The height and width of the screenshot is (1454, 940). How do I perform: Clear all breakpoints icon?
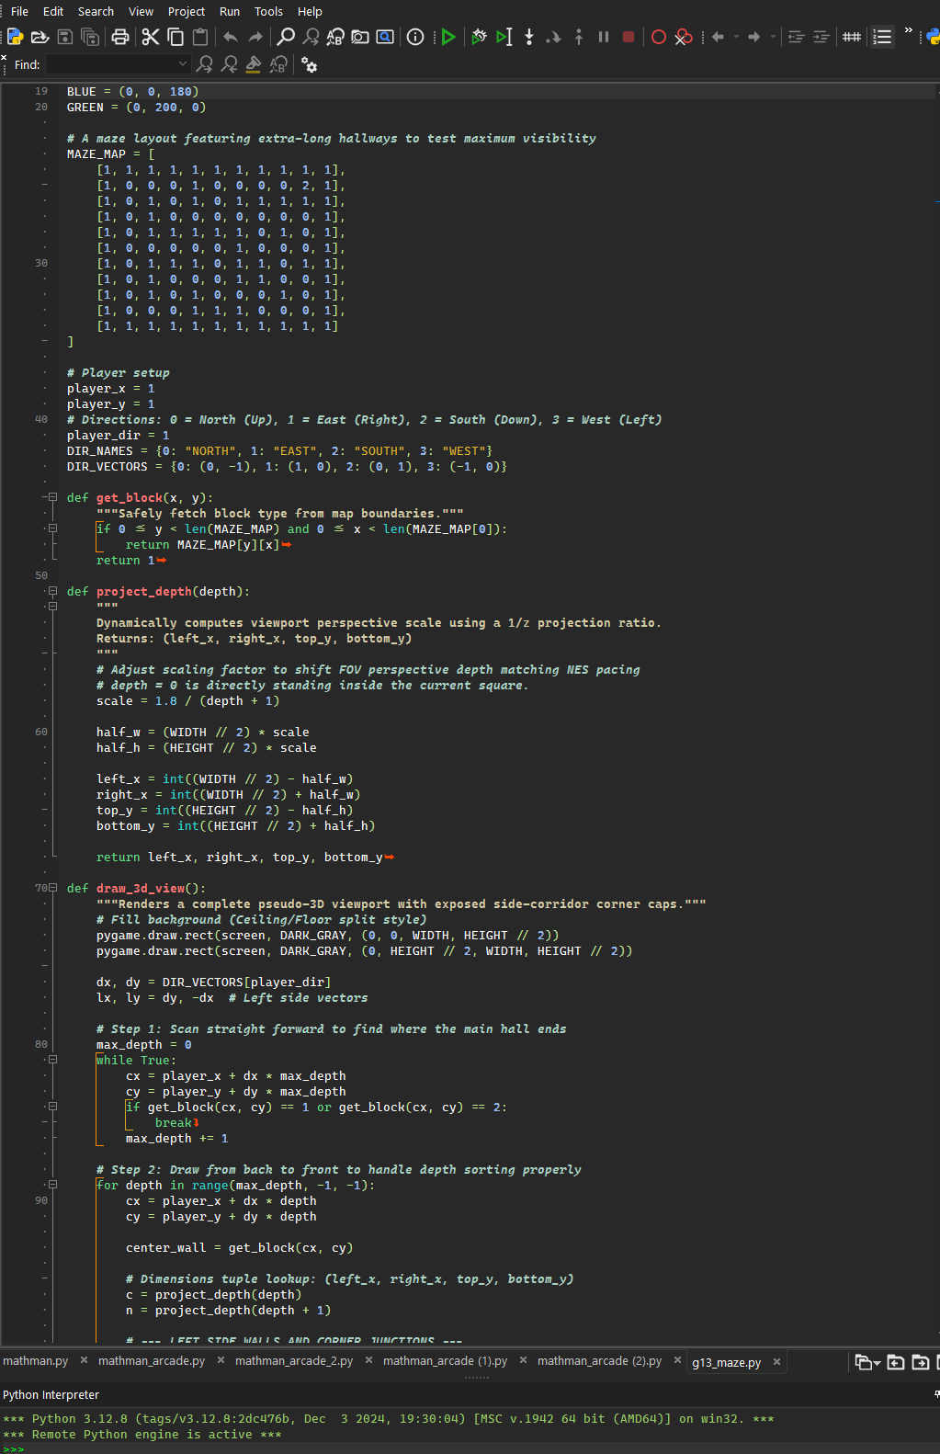[x=683, y=37]
